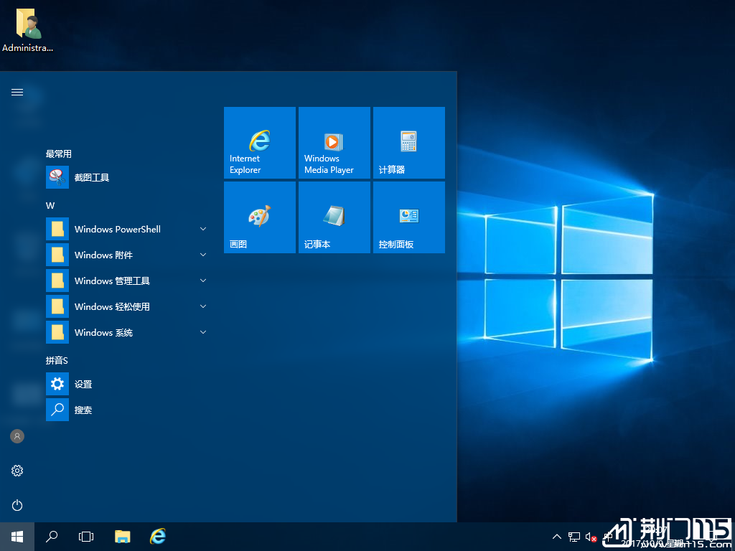Click the Start button on taskbar
This screenshot has width=735, height=551.
pyautogui.click(x=17, y=536)
